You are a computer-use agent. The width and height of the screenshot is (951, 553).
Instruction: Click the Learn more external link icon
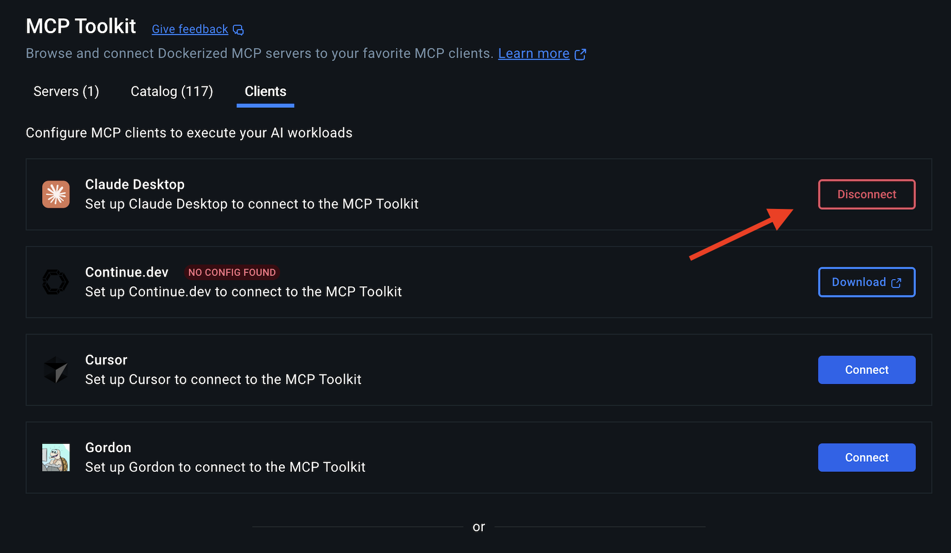point(580,54)
